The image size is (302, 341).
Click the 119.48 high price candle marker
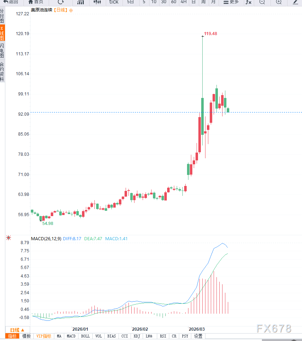pyautogui.click(x=203, y=36)
